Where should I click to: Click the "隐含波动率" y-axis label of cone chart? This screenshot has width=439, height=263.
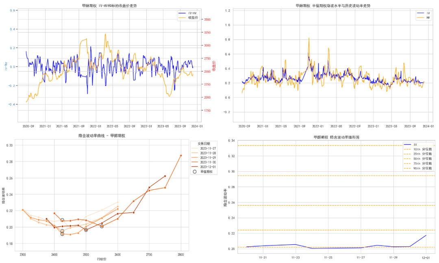225,198
